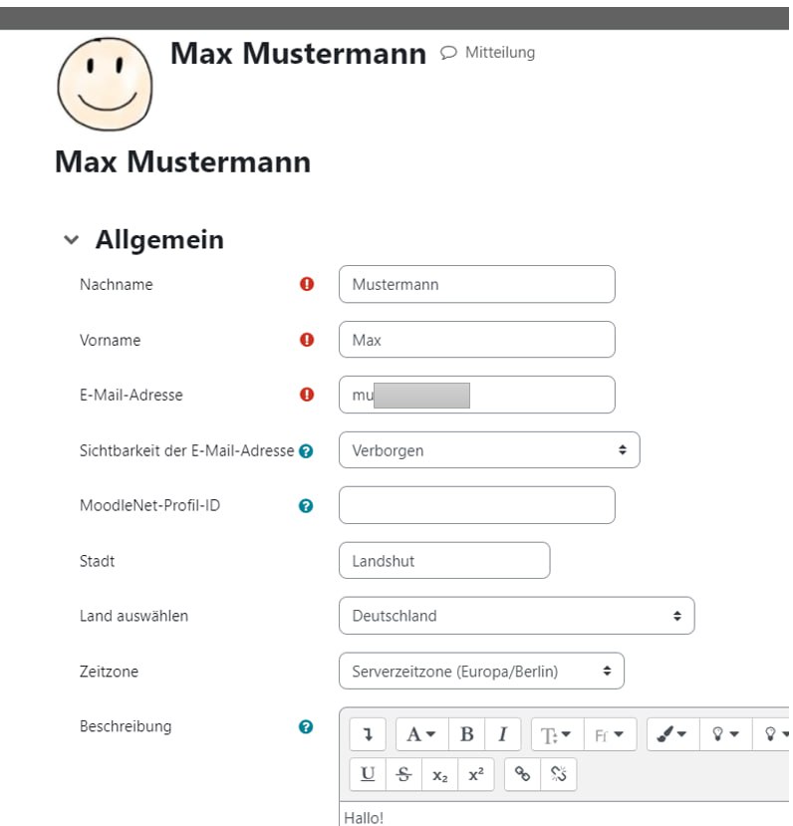
Task: Collapse the Allgemein section
Action: tap(71, 240)
